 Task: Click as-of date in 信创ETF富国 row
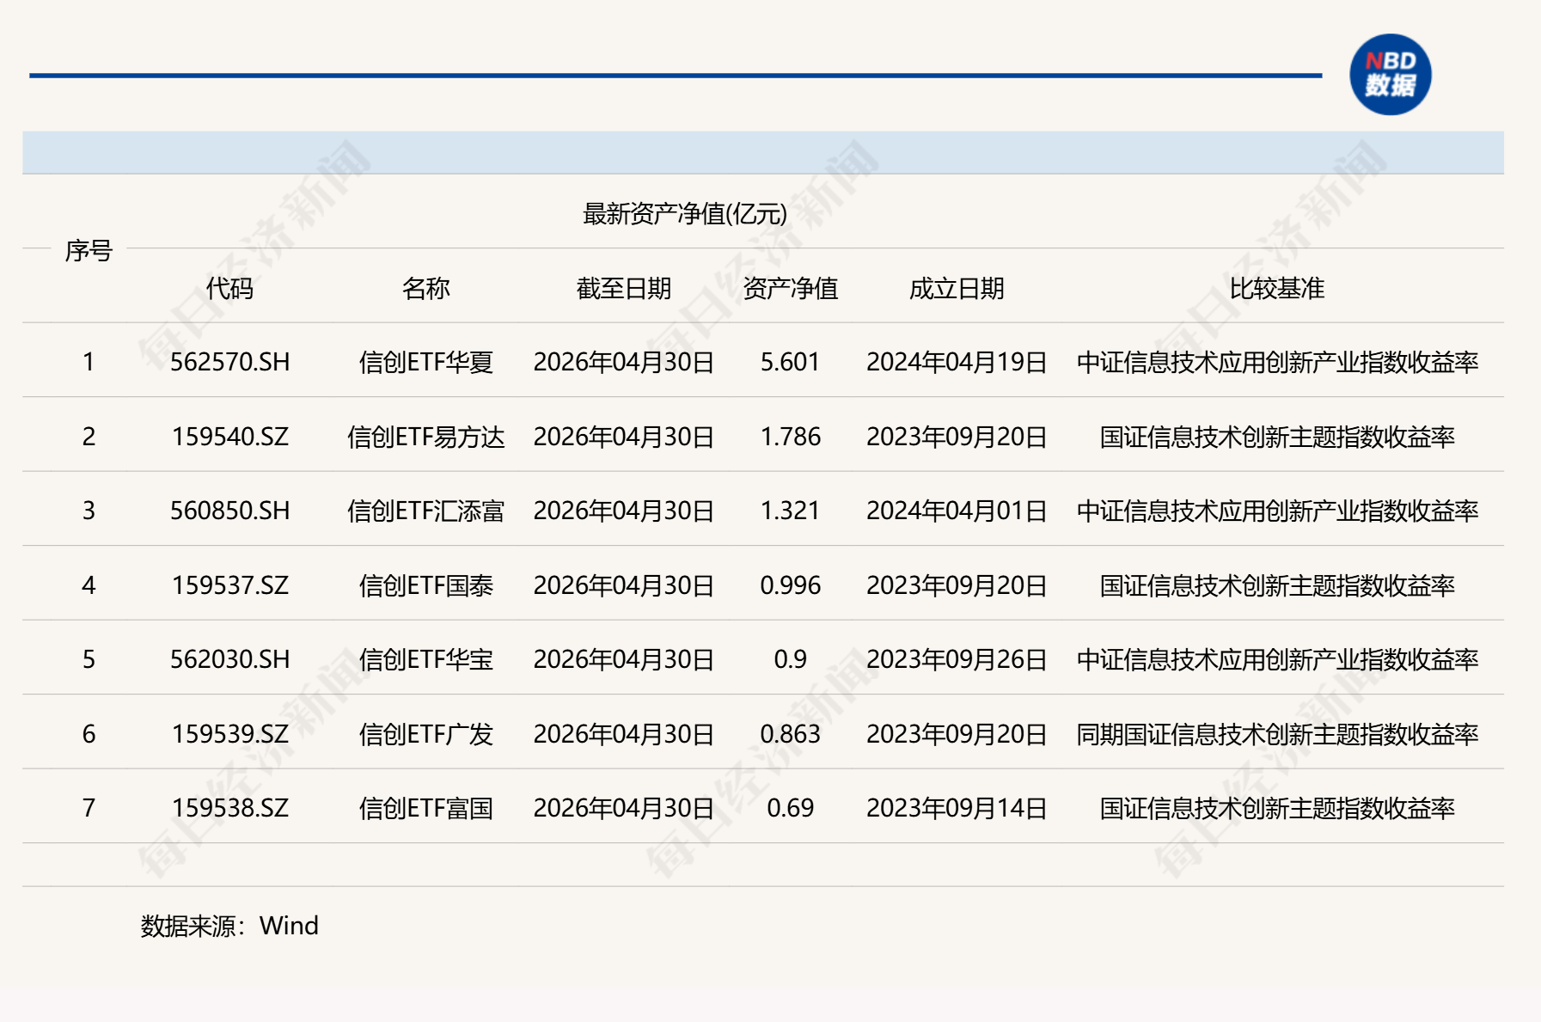[623, 808]
